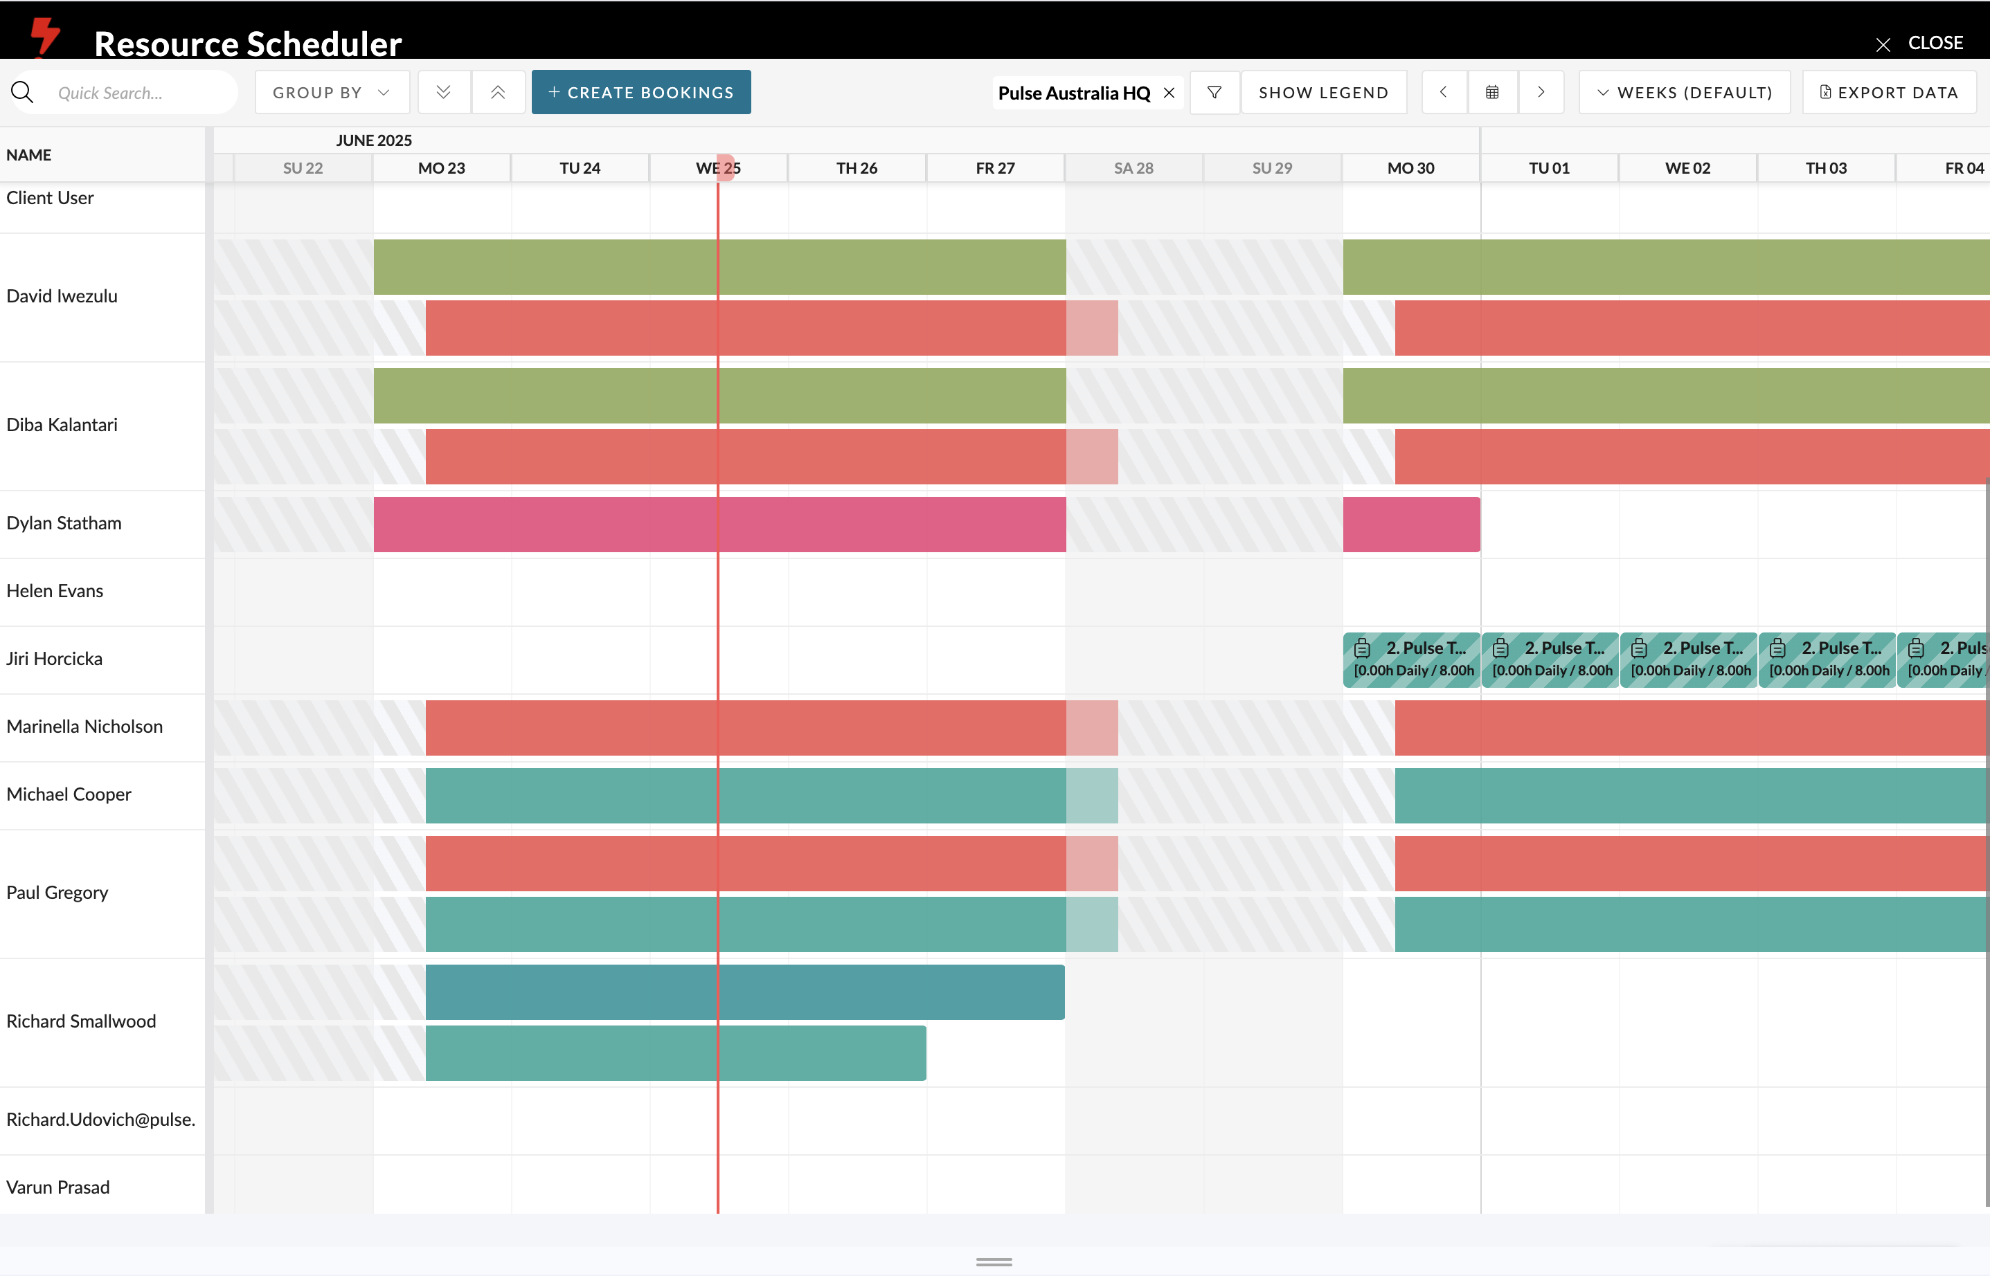Select Varun Prasad in the name list
1990x1276 pixels.
[58, 1187]
